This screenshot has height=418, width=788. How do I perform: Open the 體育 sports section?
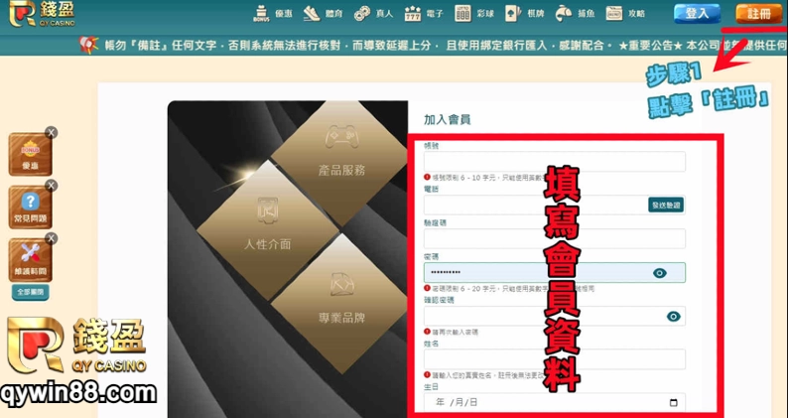point(324,14)
